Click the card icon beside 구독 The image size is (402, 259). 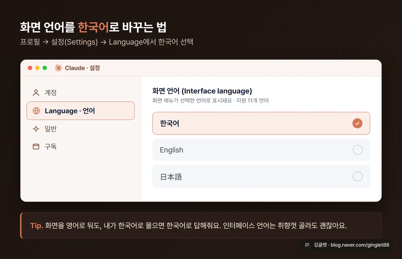[36, 147]
